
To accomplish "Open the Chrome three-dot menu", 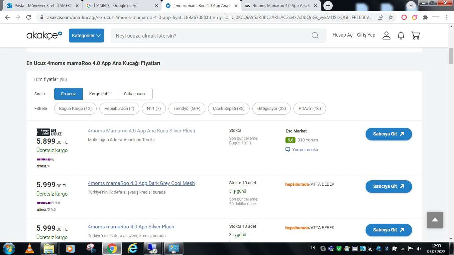I will click(447, 17).
